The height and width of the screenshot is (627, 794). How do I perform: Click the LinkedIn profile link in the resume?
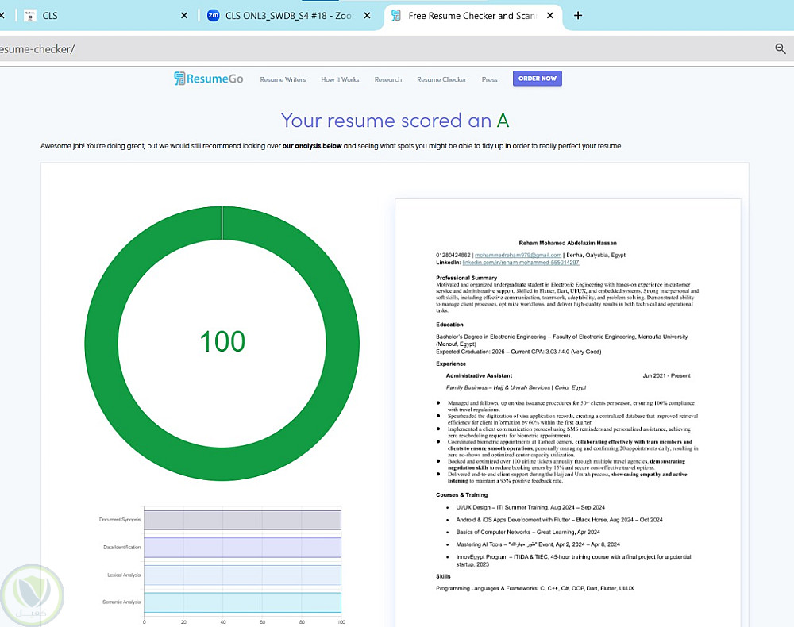521,263
